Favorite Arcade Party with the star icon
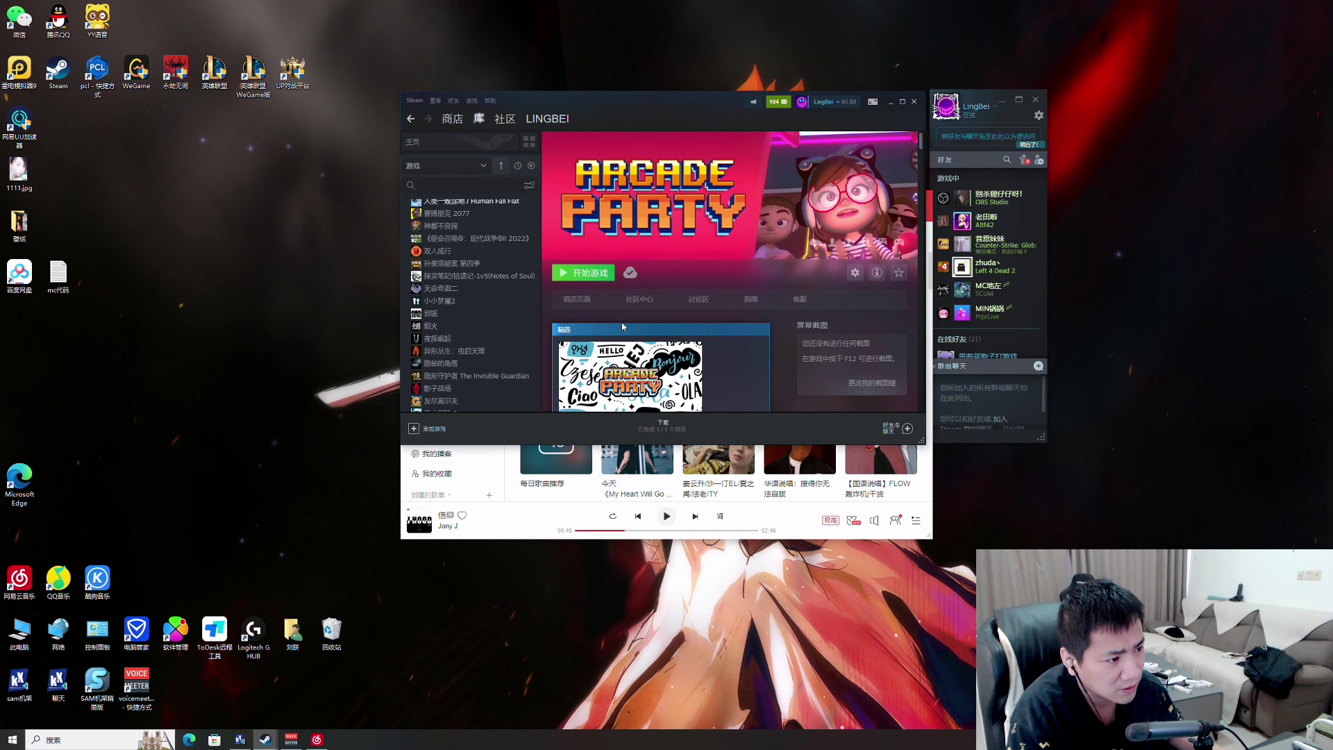Viewport: 1333px width, 750px height. point(899,273)
